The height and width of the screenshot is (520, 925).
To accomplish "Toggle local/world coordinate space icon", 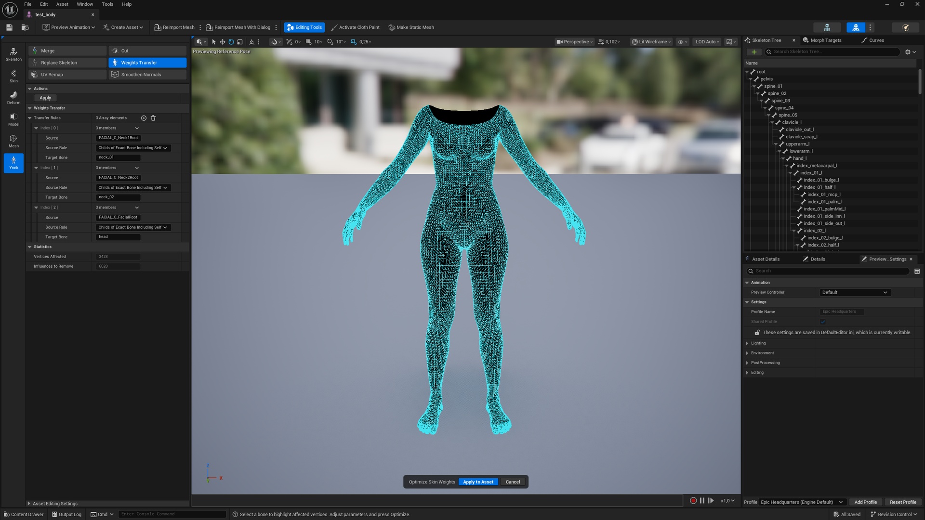I will point(251,42).
